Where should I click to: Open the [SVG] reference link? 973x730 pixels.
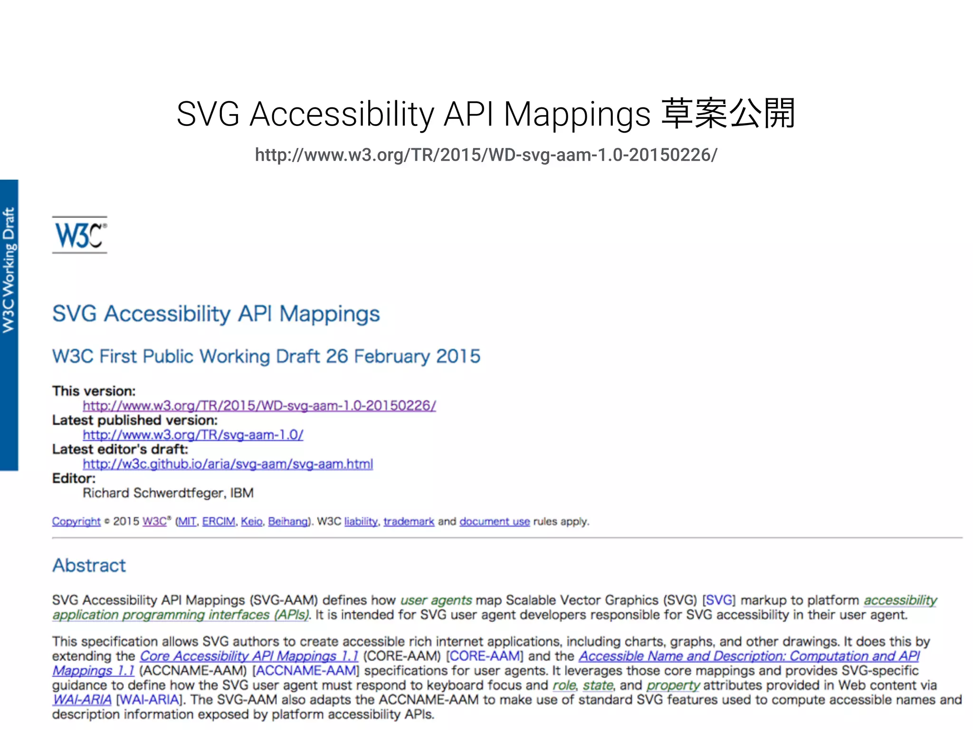[x=719, y=600]
